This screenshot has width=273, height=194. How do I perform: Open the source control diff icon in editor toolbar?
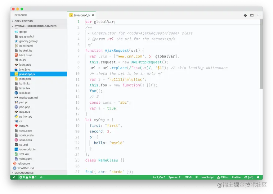pyautogui.click(x=245, y=15)
